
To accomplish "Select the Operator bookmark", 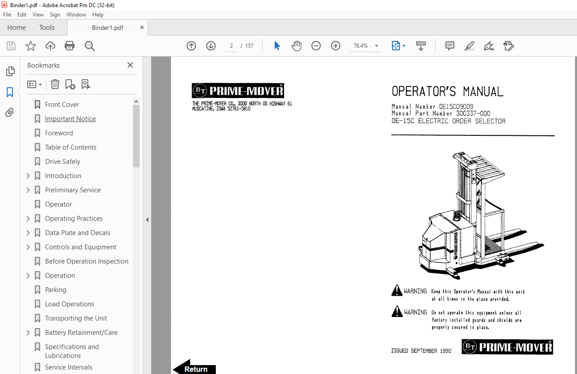I will (x=58, y=204).
